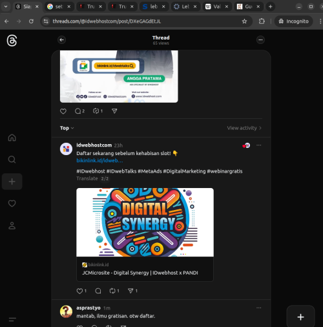Like idwebhostcom reply showing 1 like
Image resolution: width=323 pixels, height=327 pixels.
click(x=81, y=291)
